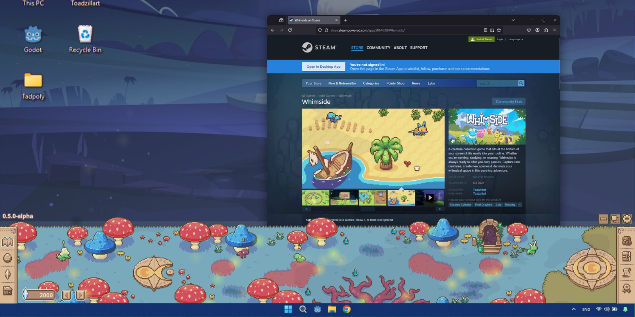Open a new browser tab with plus
The width and height of the screenshot is (635, 317).
tap(345, 20)
